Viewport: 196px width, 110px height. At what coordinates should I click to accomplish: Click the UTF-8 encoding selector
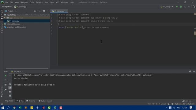pos(155,104)
